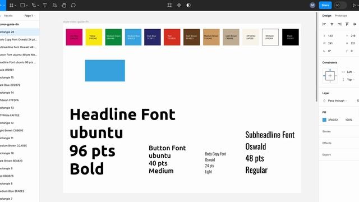Click the height field 131
The image size is (359, 202).
(353, 44)
